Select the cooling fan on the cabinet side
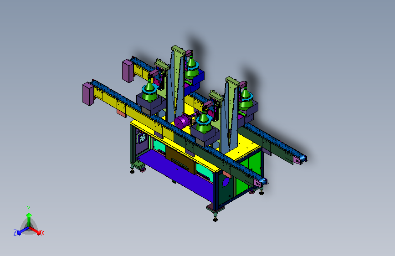This screenshot has height=256, width=395. [x=142, y=138]
